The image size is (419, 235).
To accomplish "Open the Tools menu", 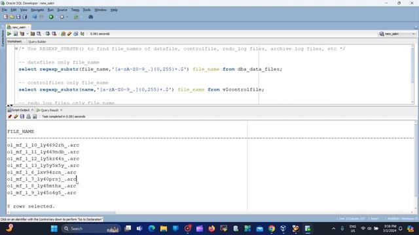I will (86, 10).
